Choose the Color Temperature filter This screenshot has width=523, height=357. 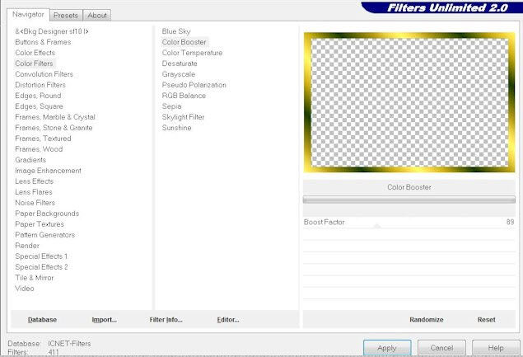click(192, 53)
